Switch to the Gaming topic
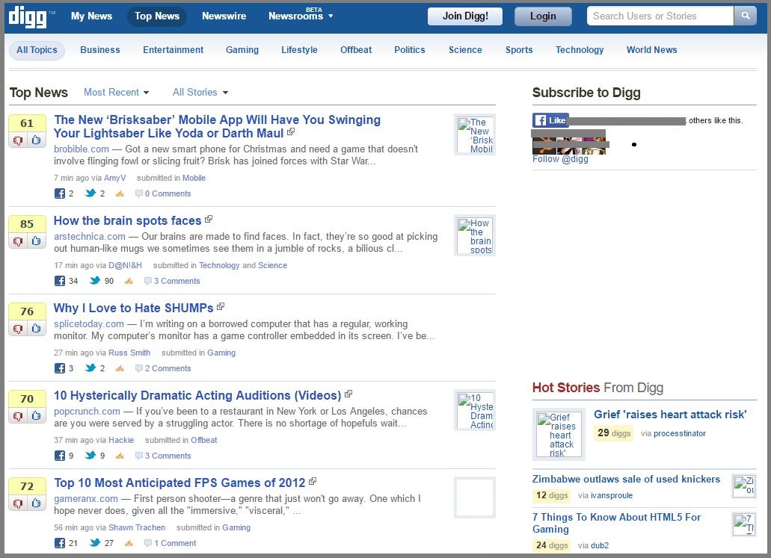Image resolution: width=771 pixels, height=558 pixels. pyautogui.click(x=242, y=50)
